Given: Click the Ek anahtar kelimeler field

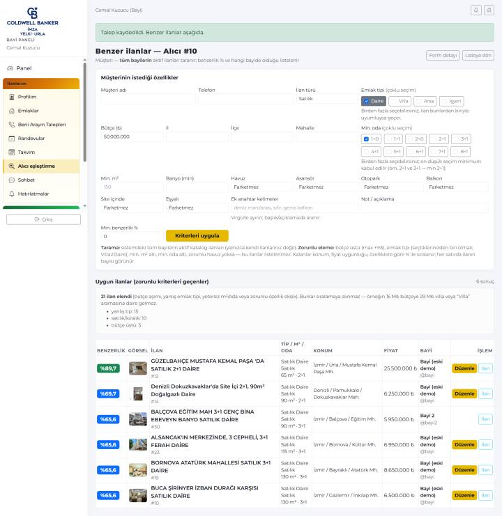Looking at the screenshot, I should coord(294,208).
